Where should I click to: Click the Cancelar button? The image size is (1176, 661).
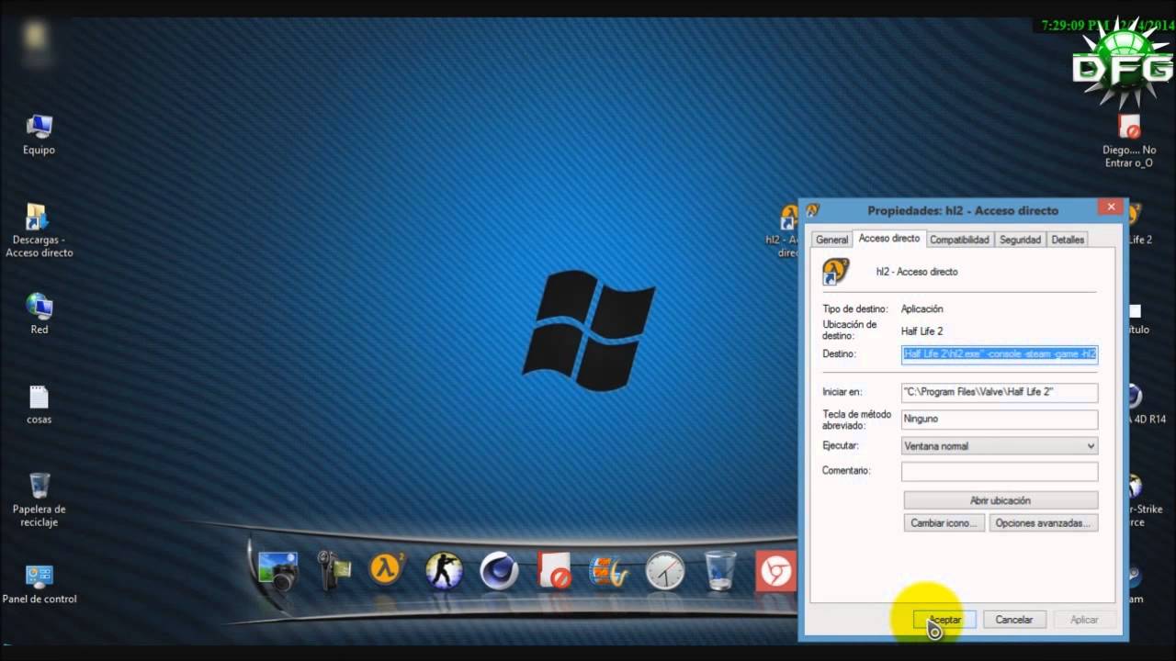(1014, 620)
